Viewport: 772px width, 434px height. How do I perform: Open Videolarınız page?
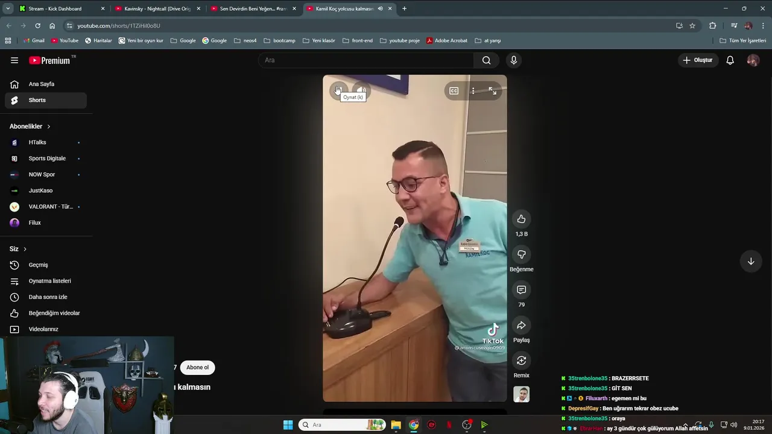coord(46,329)
